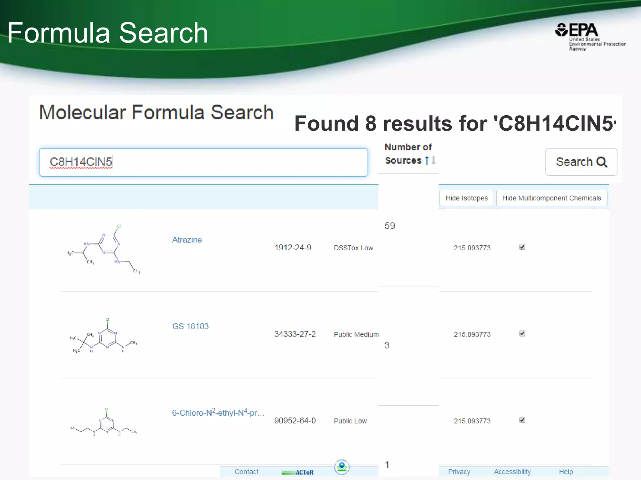
Task: Click the ACToR logo in footer
Action: [x=297, y=472]
